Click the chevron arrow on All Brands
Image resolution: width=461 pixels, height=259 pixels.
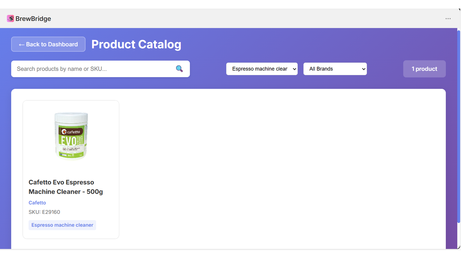coord(363,69)
